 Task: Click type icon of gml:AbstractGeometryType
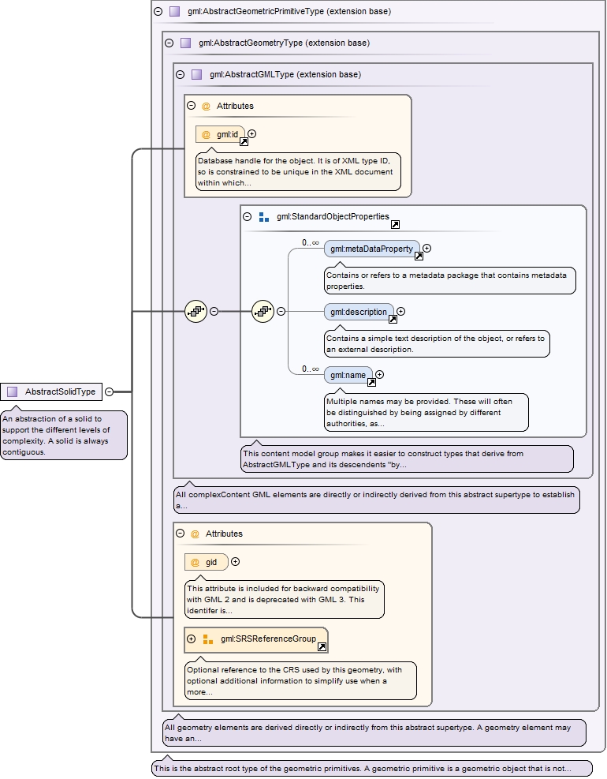coord(185,43)
